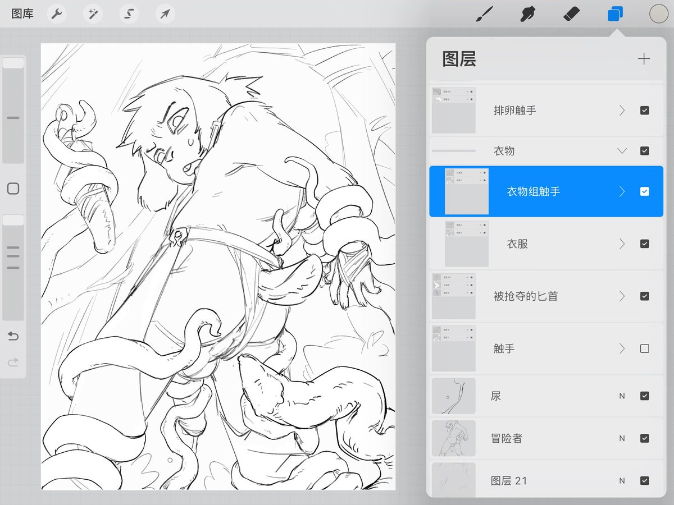This screenshot has width=674, height=505.
Task: Activate the Transform arrow tool
Action: pos(165,14)
